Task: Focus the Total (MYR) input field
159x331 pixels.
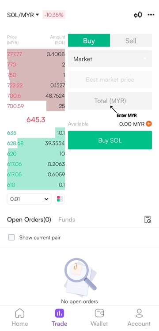Action: [110, 101]
